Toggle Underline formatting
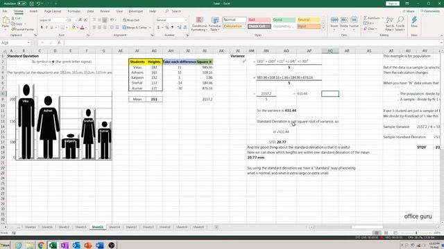The width and height of the screenshot is (444, 249). tap(52, 28)
